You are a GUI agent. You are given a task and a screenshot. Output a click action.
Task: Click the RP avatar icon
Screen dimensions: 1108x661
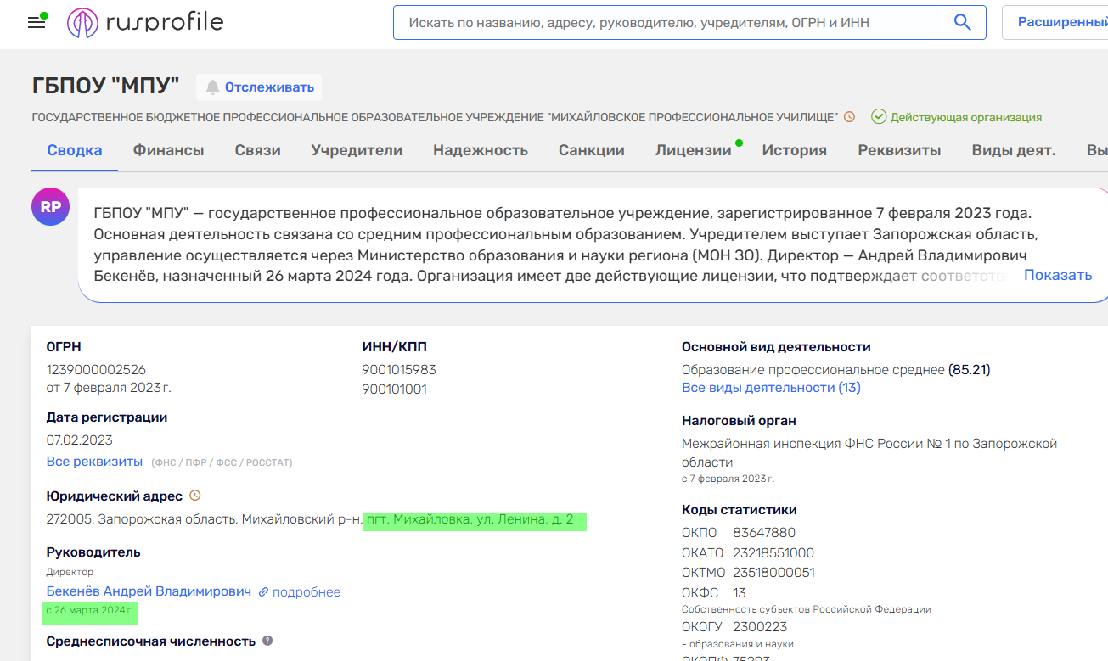[50, 207]
